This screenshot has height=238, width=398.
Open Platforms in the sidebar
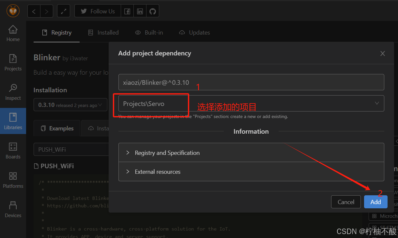pos(13,180)
